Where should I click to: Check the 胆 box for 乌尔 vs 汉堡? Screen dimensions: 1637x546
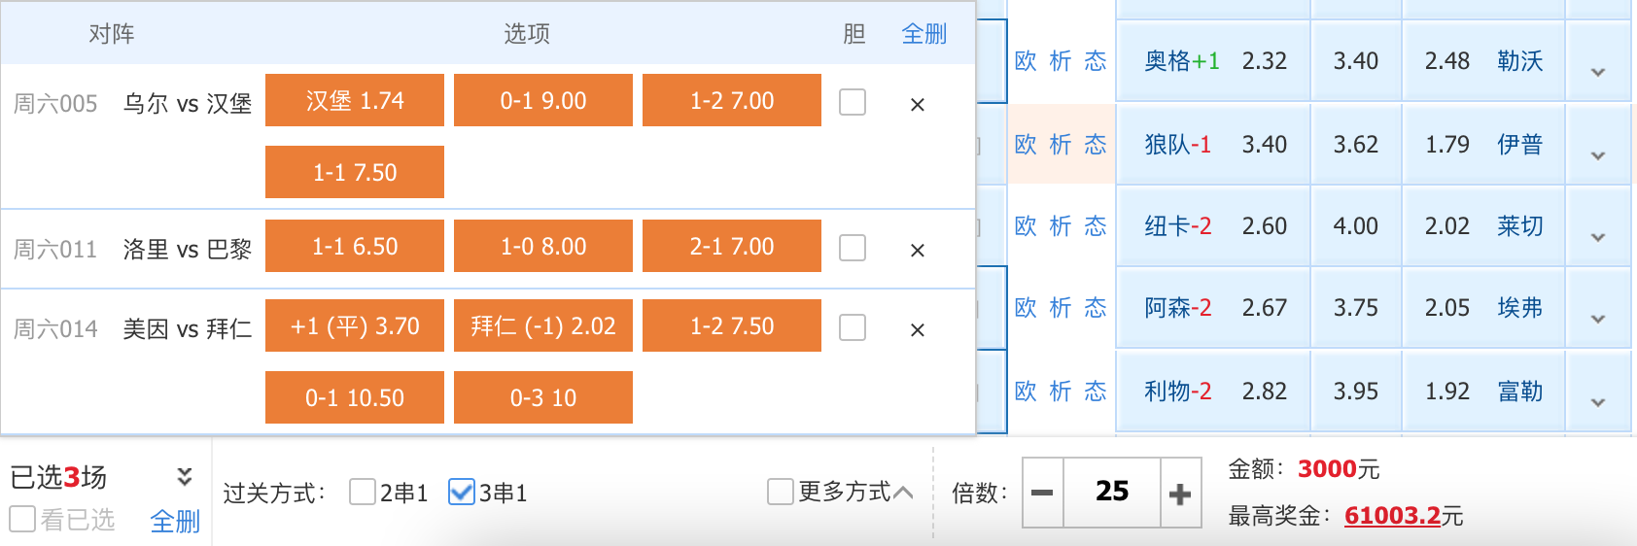point(853,102)
